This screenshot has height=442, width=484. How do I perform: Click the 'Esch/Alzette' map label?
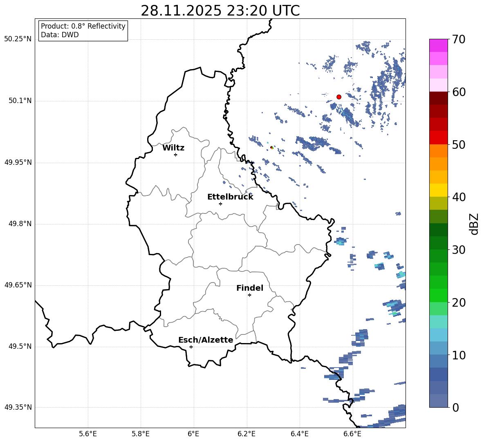tap(206, 340)
